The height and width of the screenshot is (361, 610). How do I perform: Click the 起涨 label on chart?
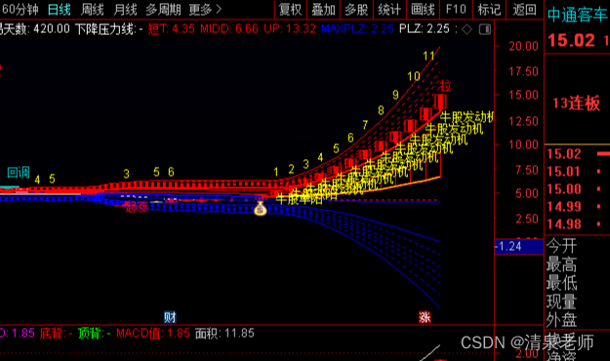click(137, 206)
